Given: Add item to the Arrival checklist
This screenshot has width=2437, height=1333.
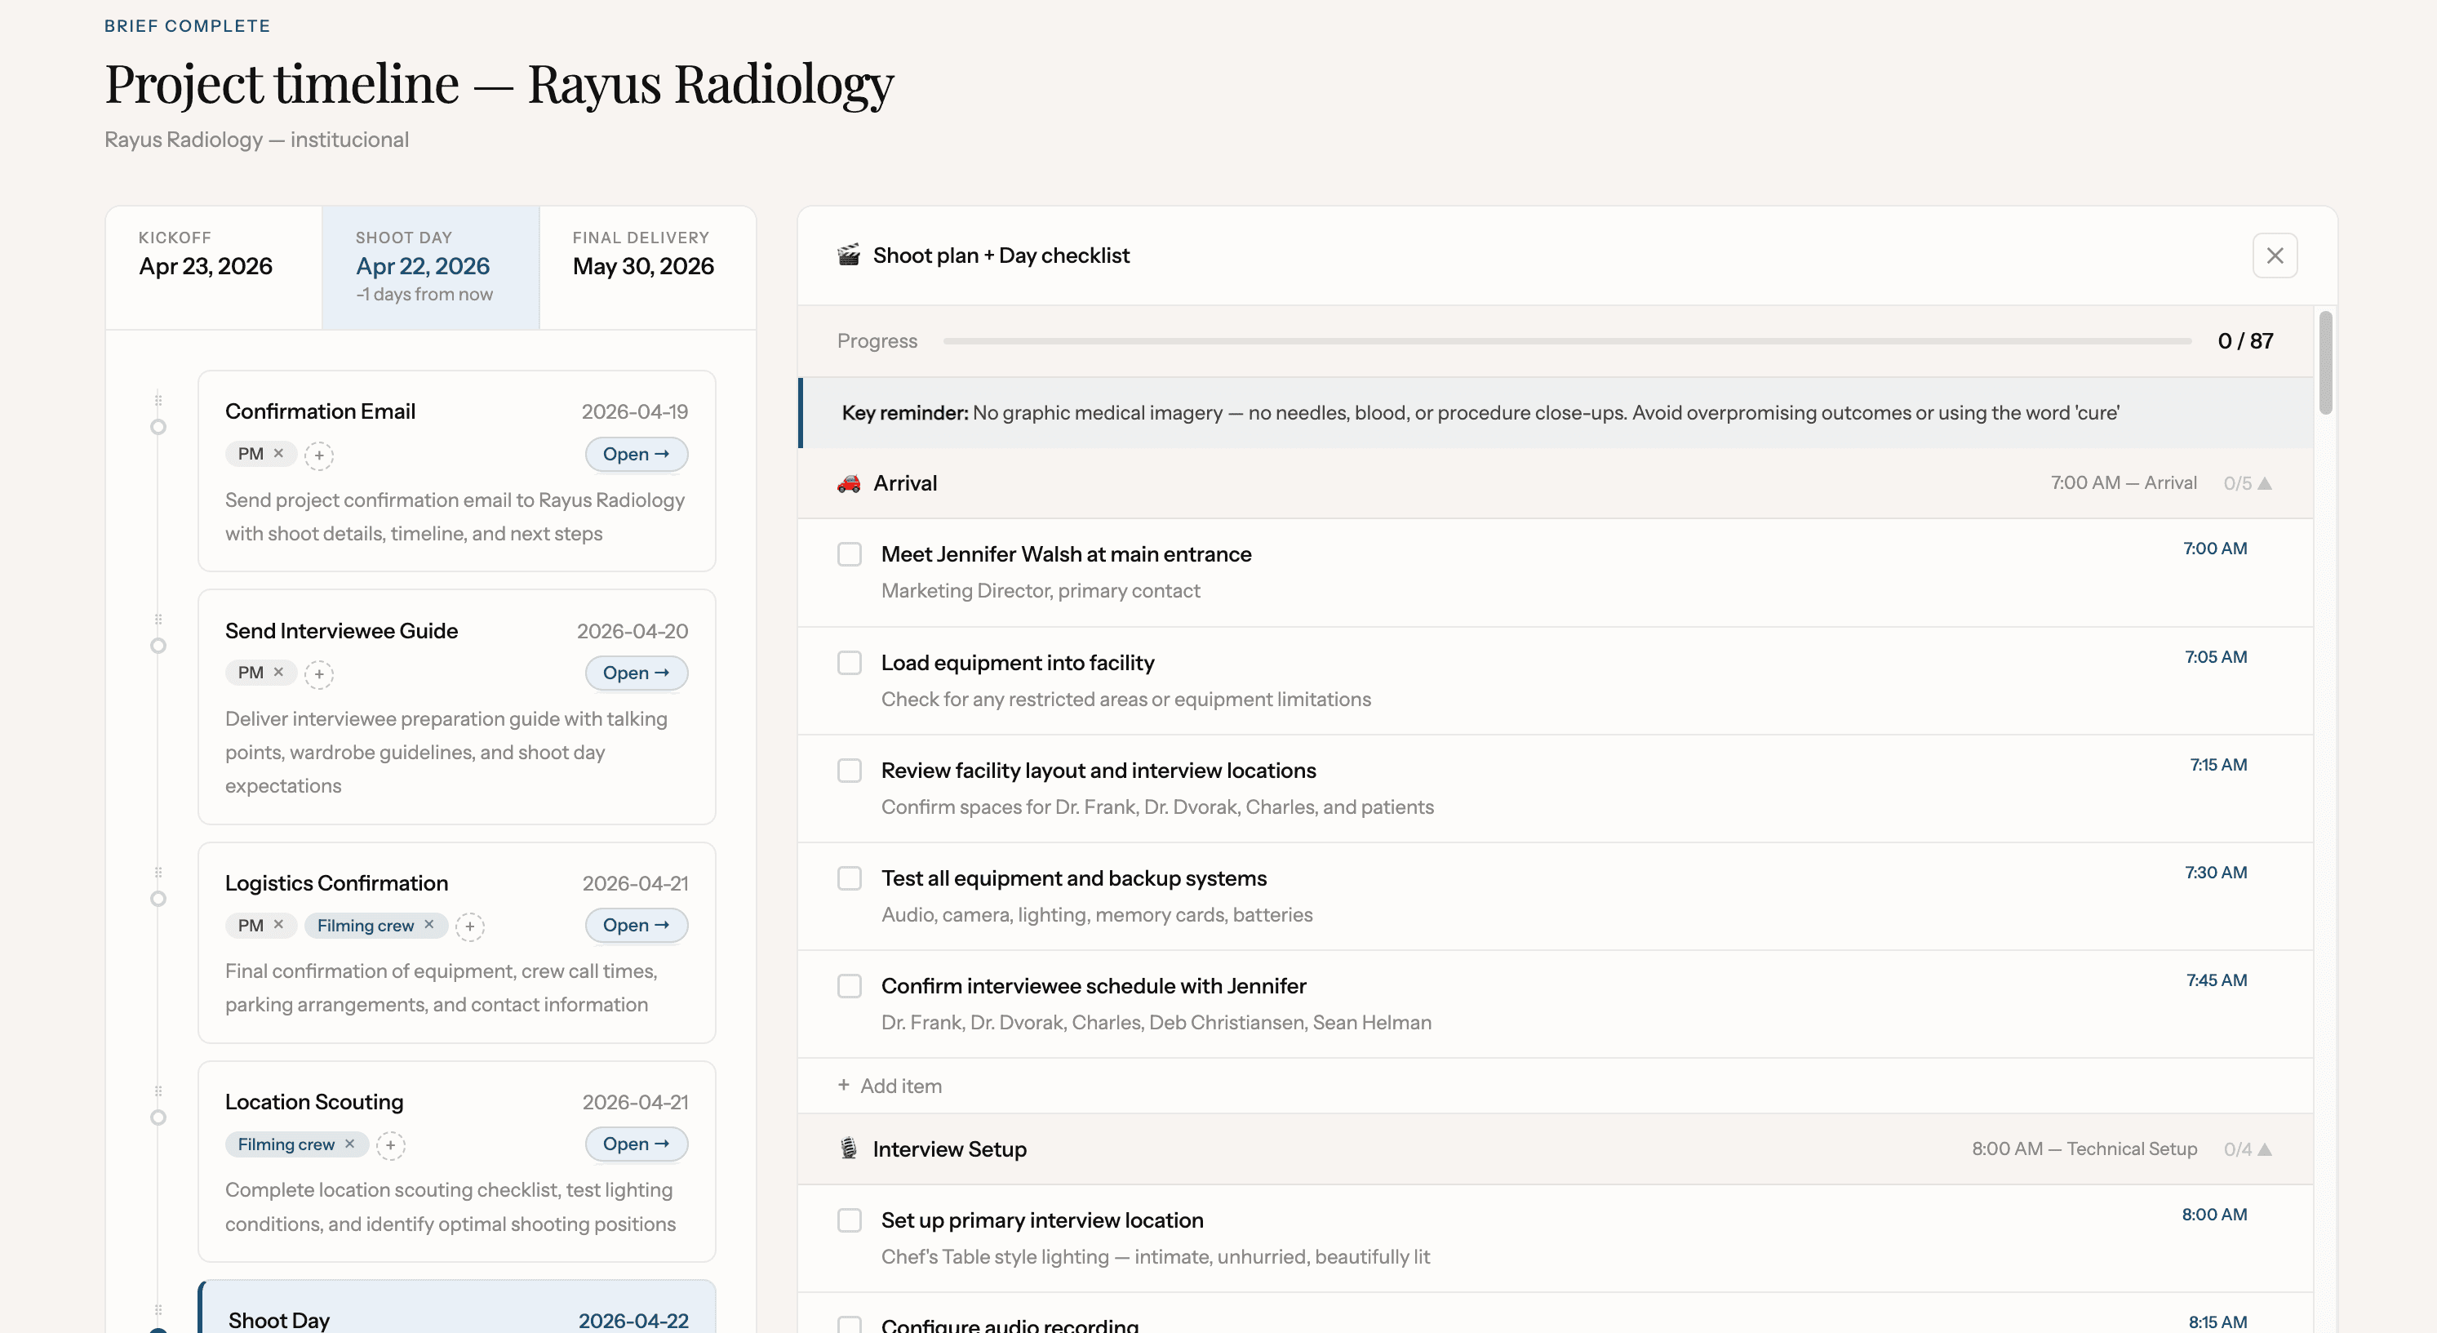Looking at the screenshot, I should 890,1086.
